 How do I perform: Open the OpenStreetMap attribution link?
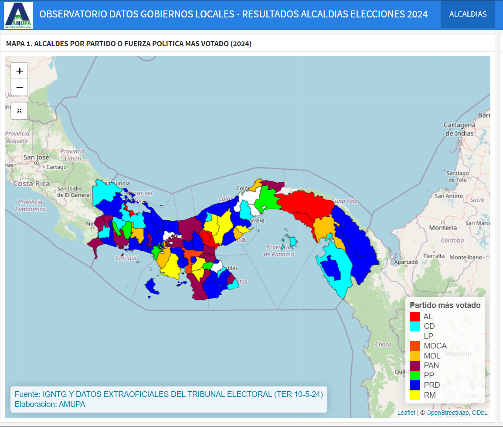447,413
